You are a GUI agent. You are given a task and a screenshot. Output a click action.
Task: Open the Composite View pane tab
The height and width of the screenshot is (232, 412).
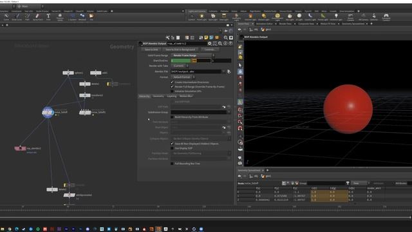306,24
